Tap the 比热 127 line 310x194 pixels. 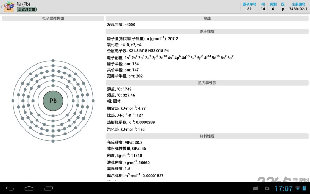pos(125,115)
